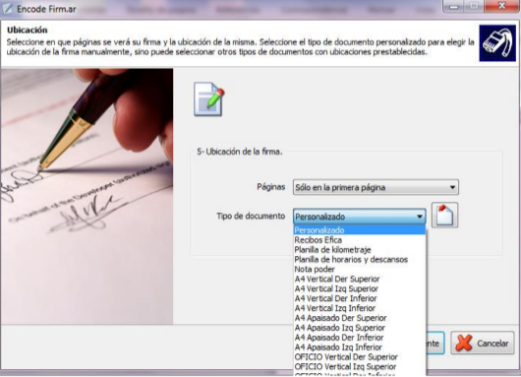The width and height of the screenshot is (521, 377).
Task: Select Planilla de kilometraje option
Action: 359,250
